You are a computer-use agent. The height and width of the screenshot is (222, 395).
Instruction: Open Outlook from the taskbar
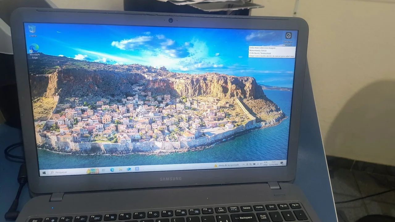point(129,169)
